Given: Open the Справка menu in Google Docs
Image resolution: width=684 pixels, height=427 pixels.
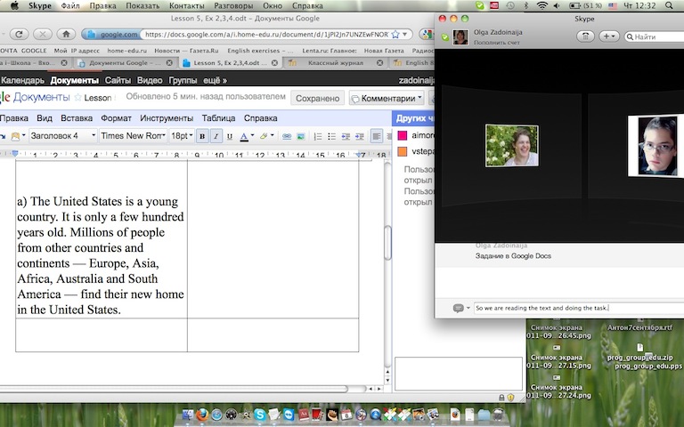Looking at the screenshot, I should (260, 118).
